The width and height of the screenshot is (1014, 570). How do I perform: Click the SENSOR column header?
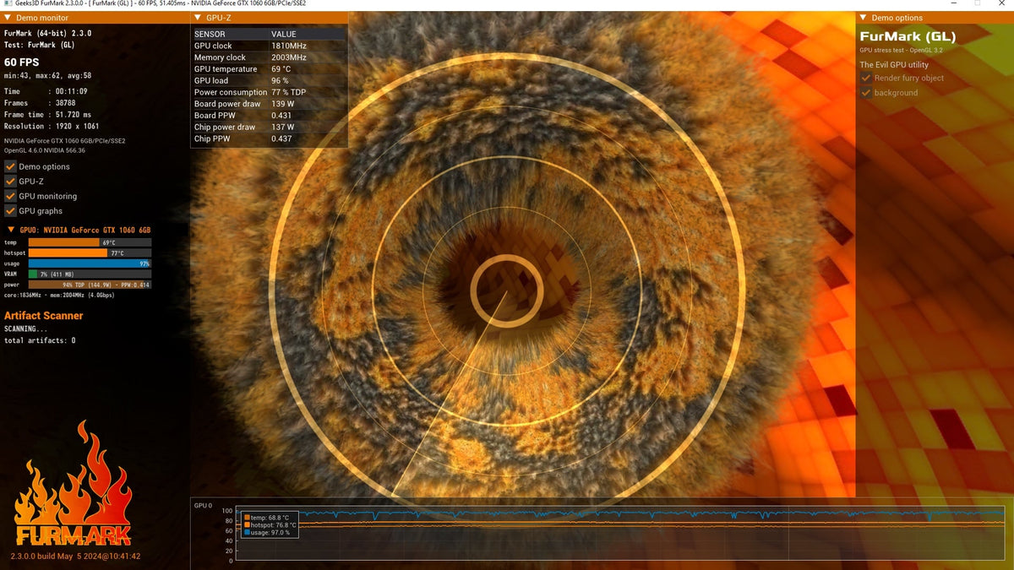[x=210, y=35]
